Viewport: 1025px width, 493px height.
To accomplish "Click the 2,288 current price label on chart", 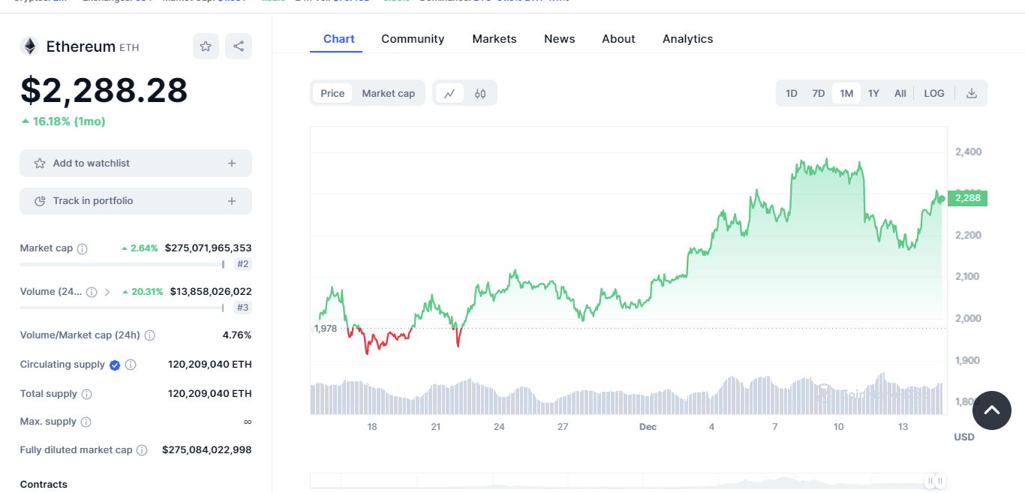I will point(968,198).
